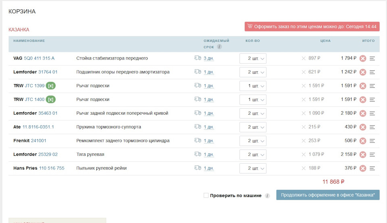The width and height of the screenshot is (387, 223).
Task: Open row menu for Frenkit 241001
Action: 372,141
